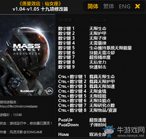
Task: Click 无限物品/资源 function entry
Action: (103, 110)
